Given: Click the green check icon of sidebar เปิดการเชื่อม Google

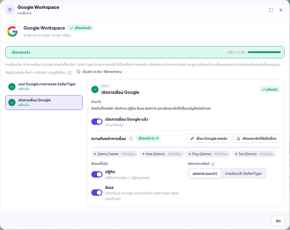Looking at the screenshot, I should click(x=12, y=102).
